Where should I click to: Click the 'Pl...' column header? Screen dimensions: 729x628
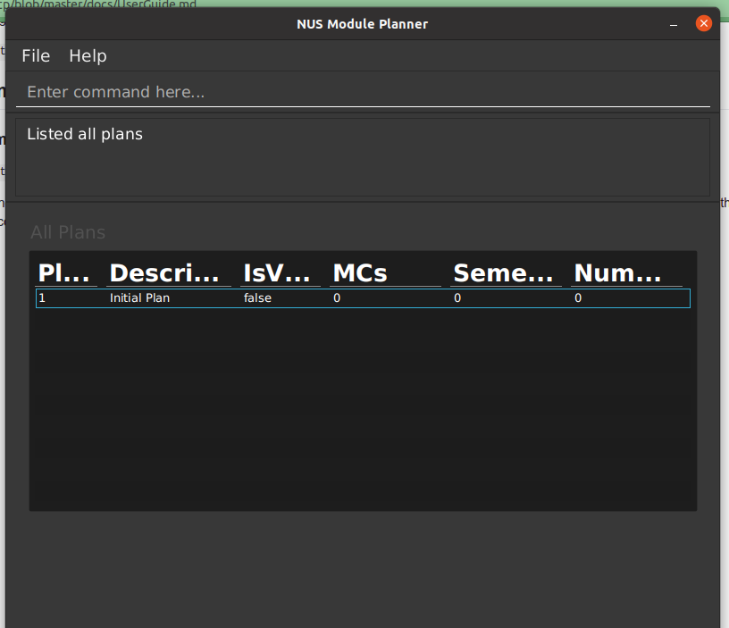[66, 272]
